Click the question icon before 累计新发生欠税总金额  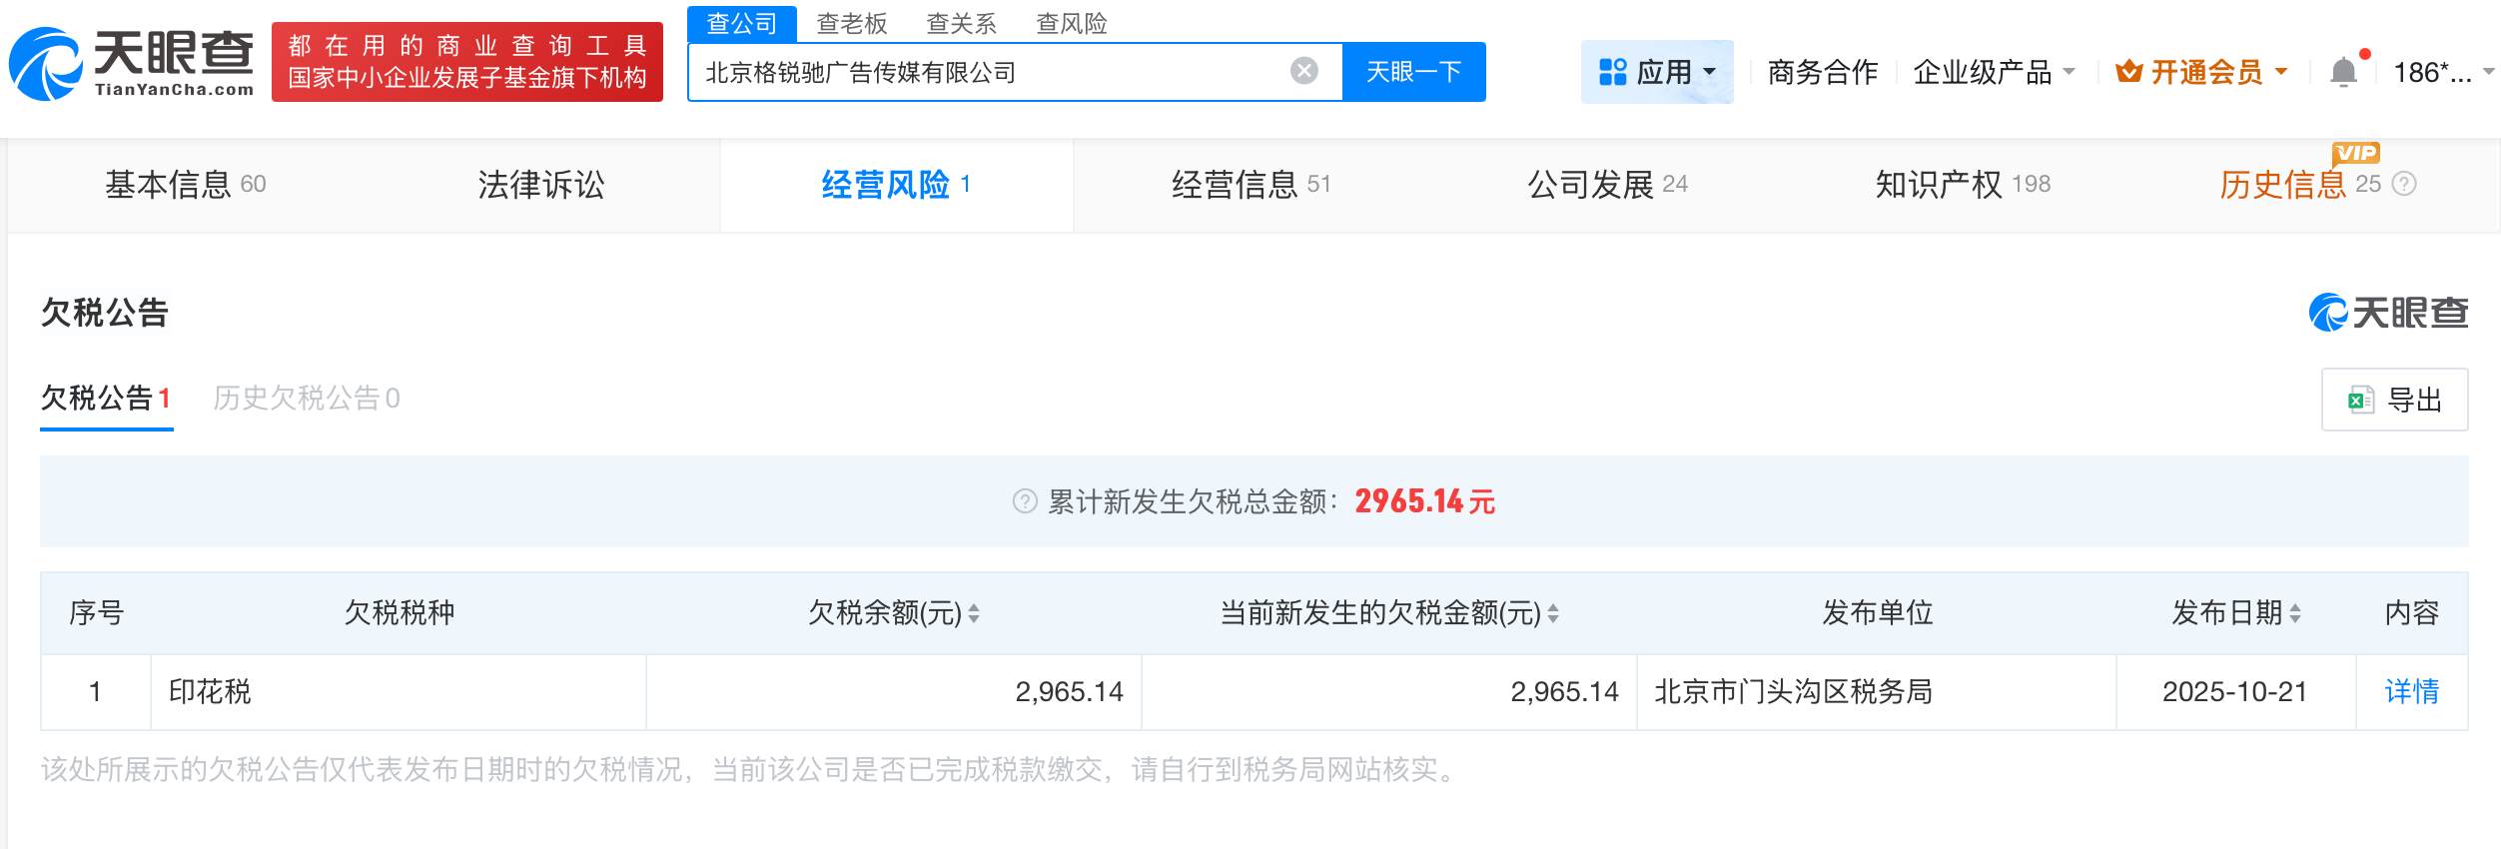[x=1025, y=501]
